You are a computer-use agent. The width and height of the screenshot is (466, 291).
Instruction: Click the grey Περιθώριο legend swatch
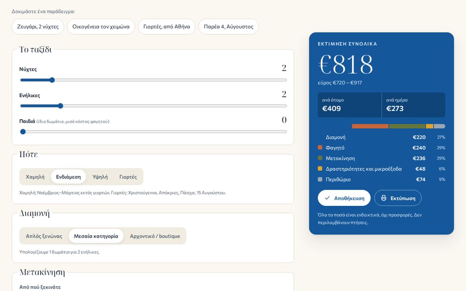tap(320, 179)
